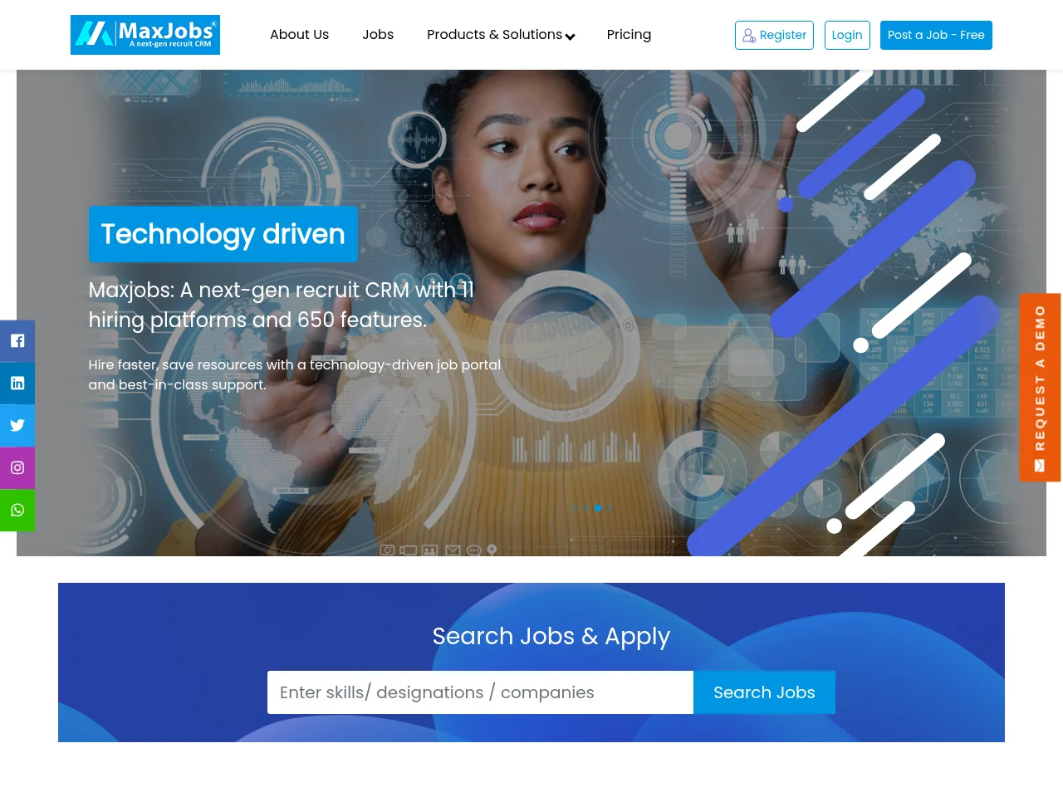1063x797 pixels.
Task: Expand the Products & Solutions dropdown
Action: [x=501, y=35]
